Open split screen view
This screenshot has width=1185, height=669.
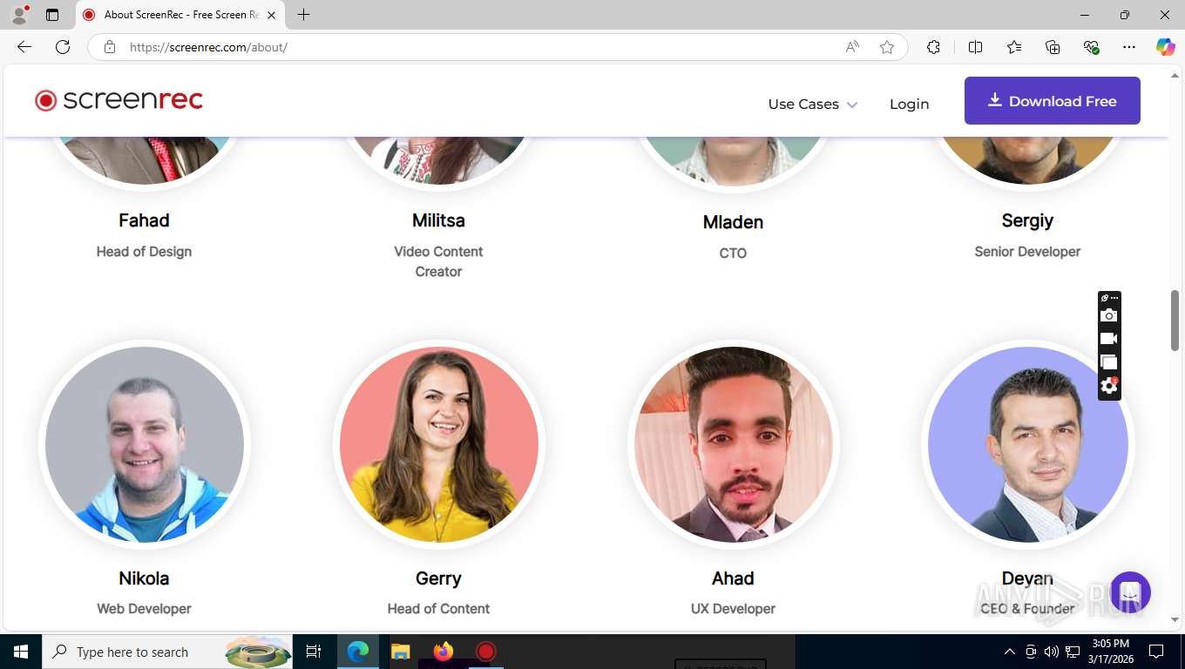tap(975, 47)
